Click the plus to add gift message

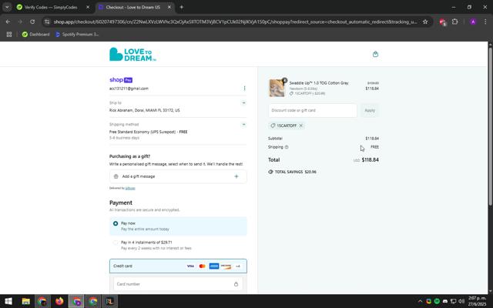pyautogui.click(x=236, y=176)
